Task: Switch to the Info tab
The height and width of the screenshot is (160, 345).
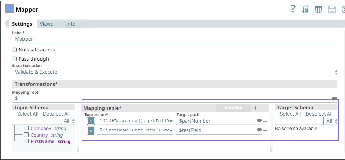Action: tap(71, 24)
